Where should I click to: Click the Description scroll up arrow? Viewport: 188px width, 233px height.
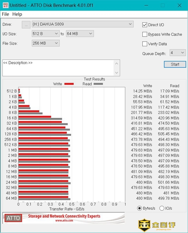pyautogui.click(x=117, y=64)
